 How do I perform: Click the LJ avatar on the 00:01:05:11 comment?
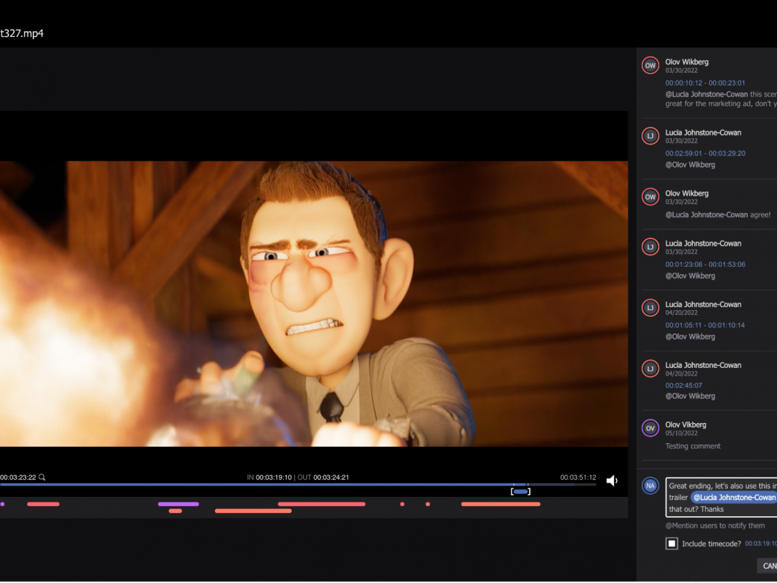(x=650, y=308)
